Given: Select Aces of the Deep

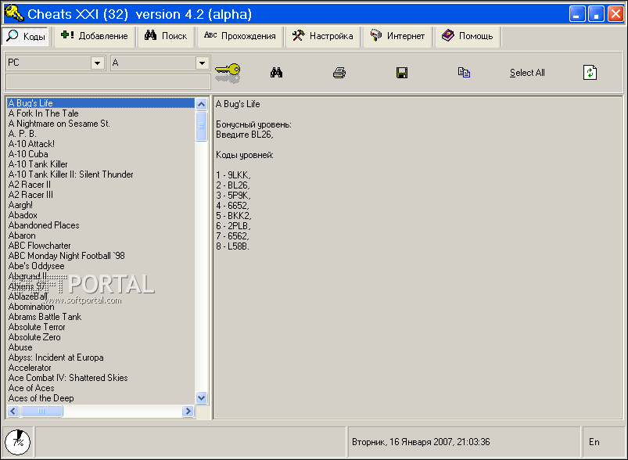Looking at the screenshot, I should 101,398.
